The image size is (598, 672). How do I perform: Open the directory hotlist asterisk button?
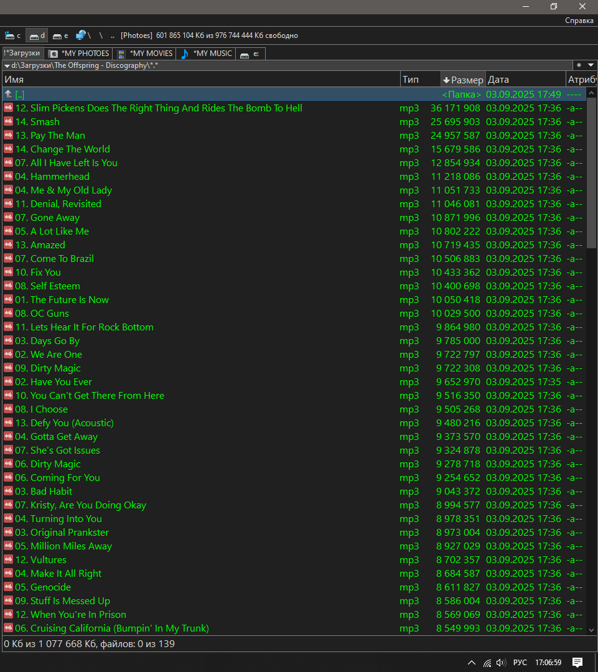click(579, 65)
